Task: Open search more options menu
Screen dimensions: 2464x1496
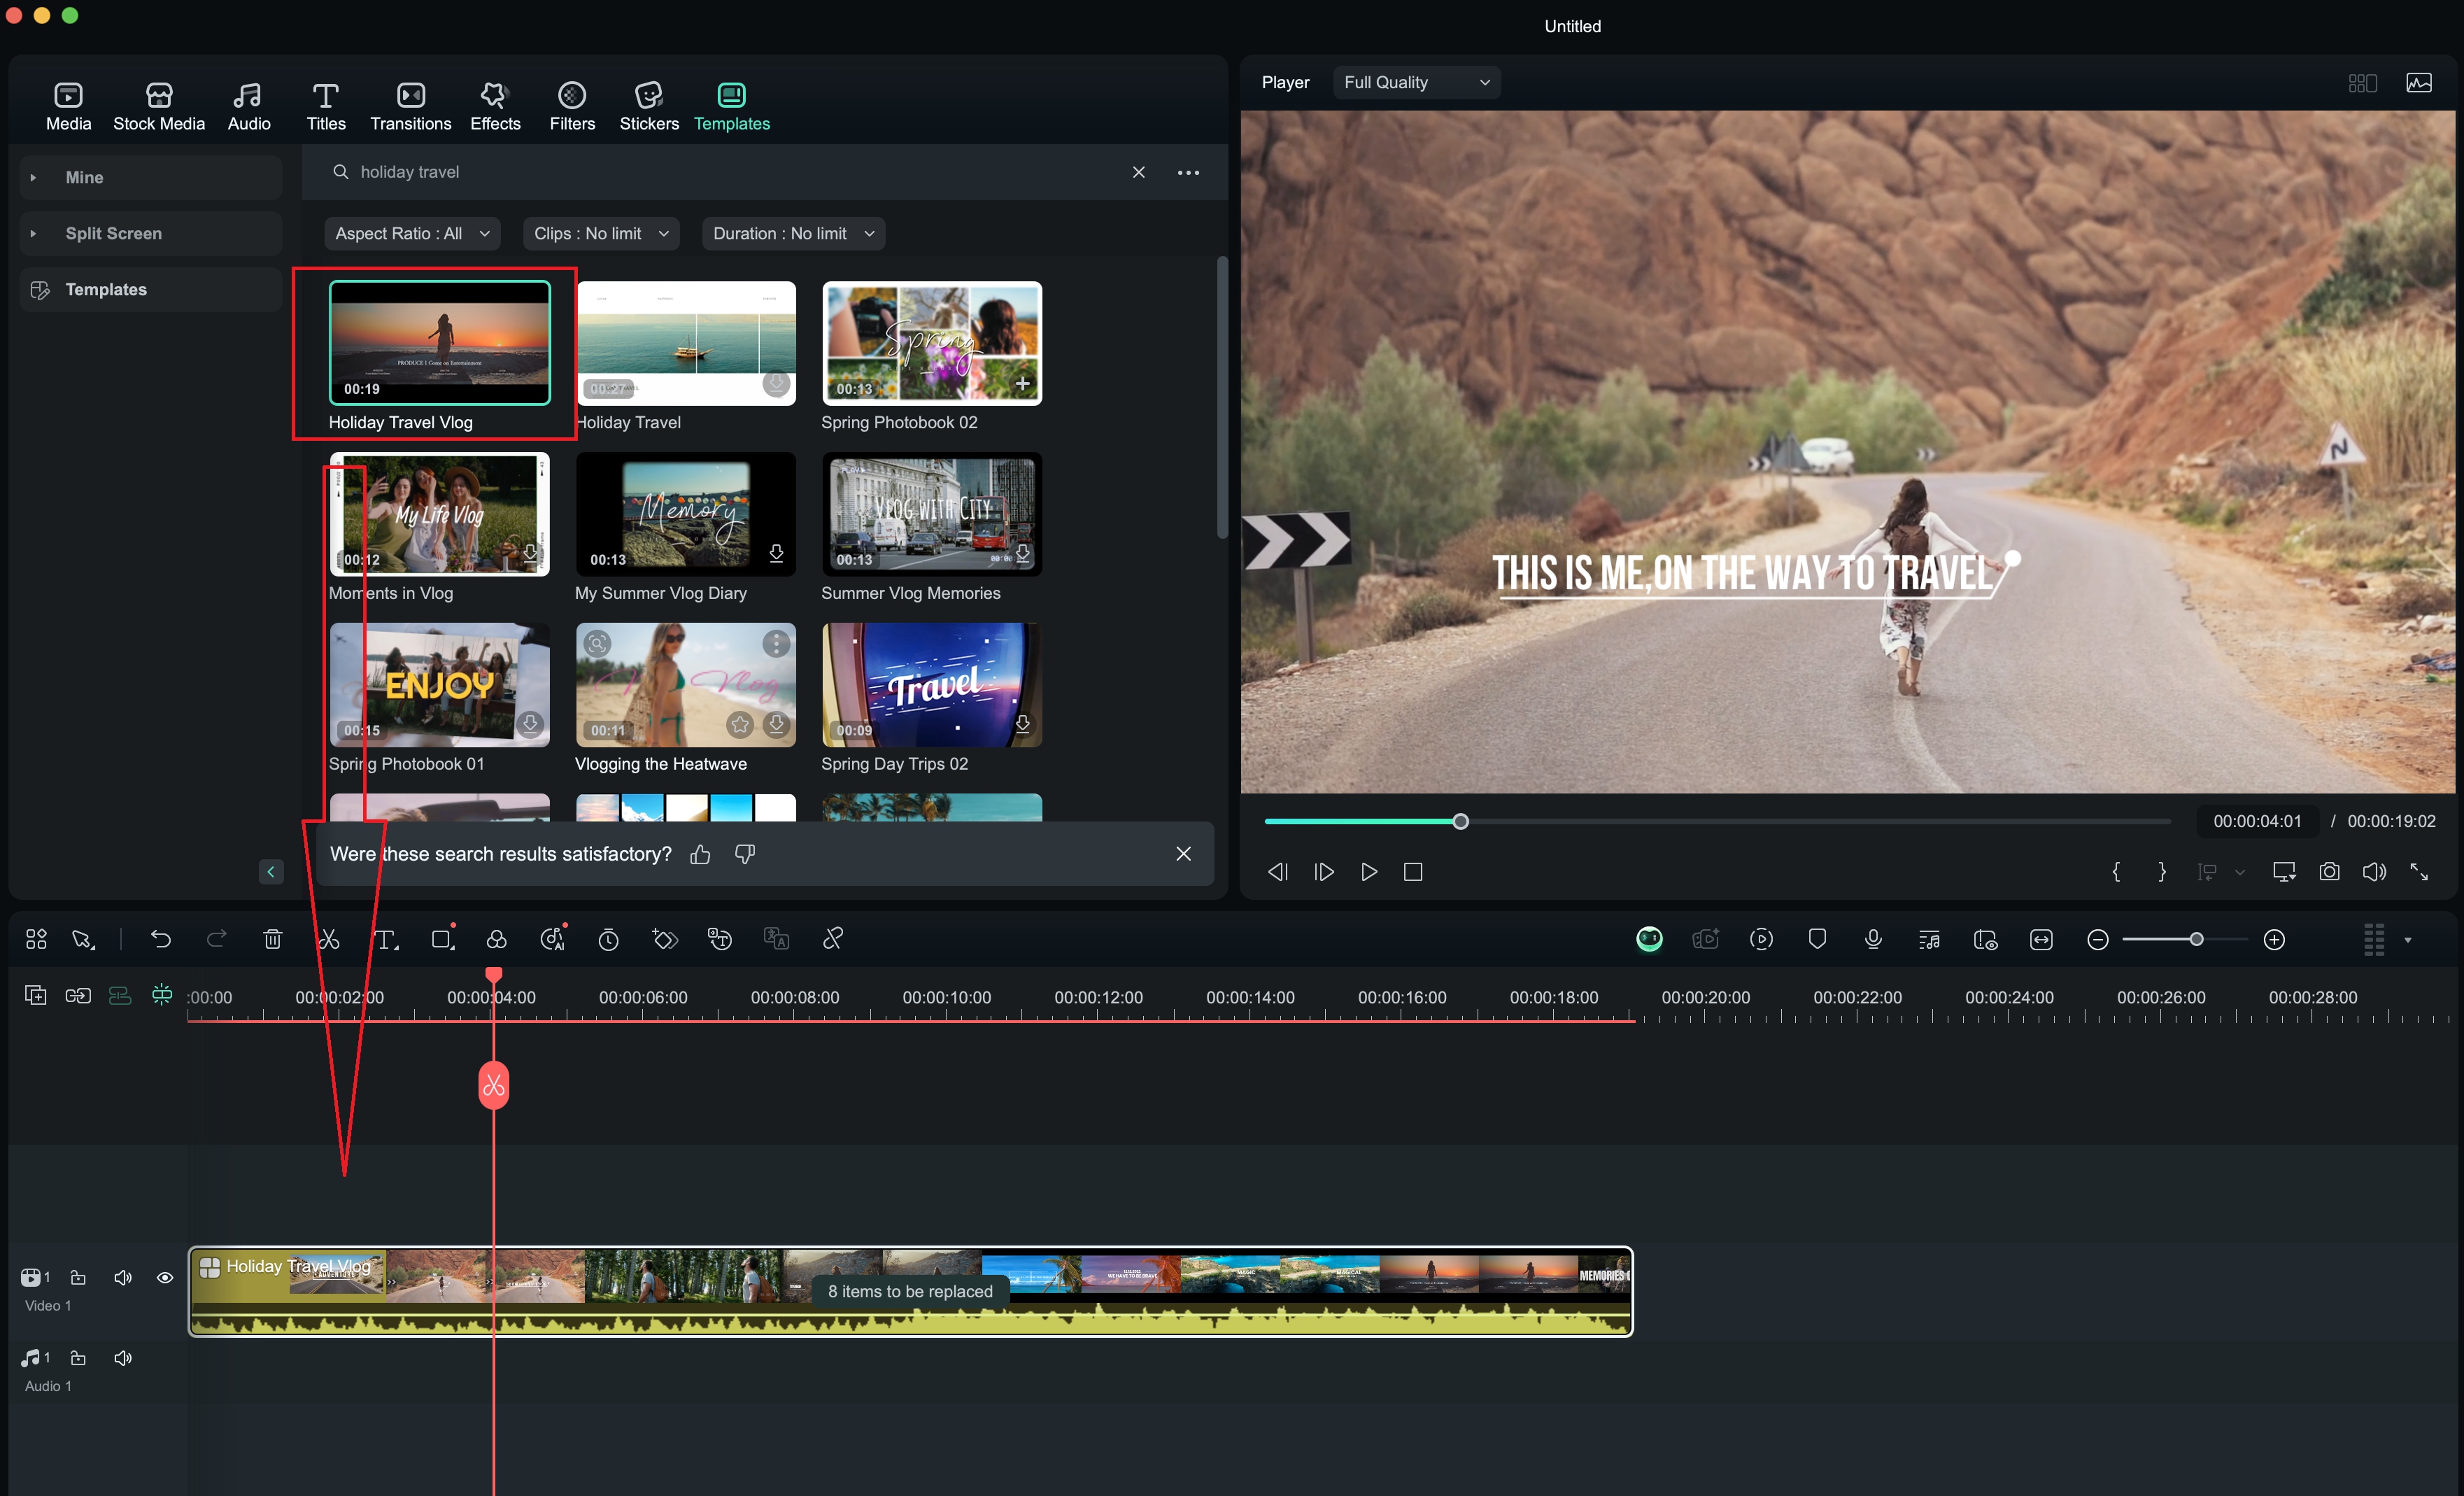Action: coord(1187,172)
